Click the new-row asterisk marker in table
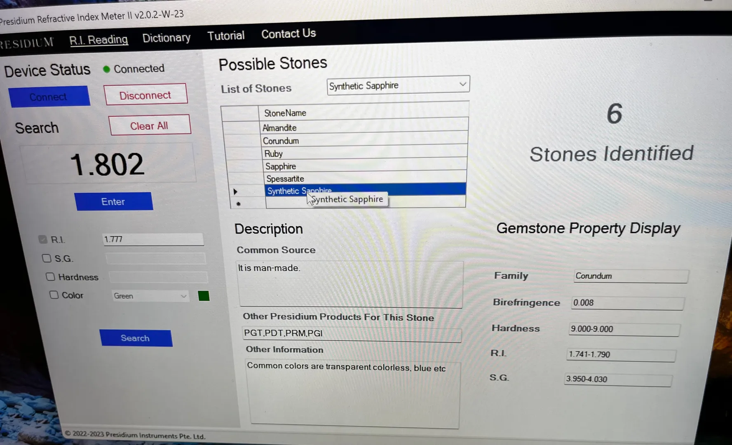The image size is (732, 445). (238, 204)
